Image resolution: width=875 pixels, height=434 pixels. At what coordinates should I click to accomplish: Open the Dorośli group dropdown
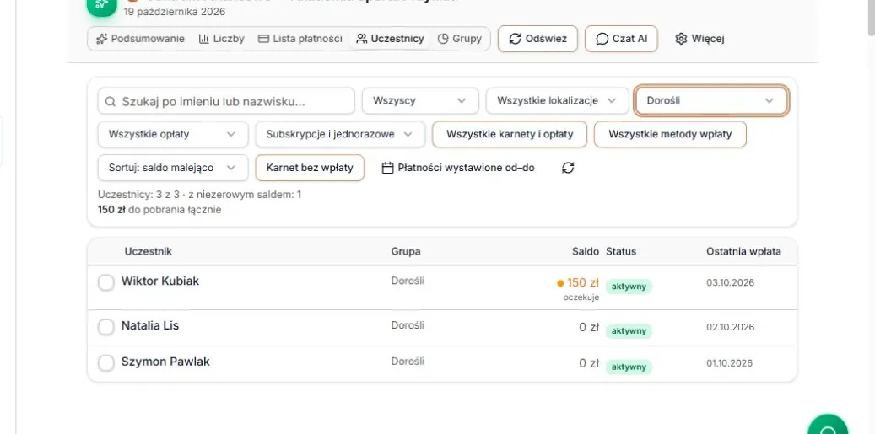(711, 101)
